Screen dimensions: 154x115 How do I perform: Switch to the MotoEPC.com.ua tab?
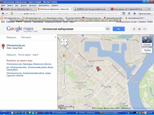pyautogui.click(x=18, y=9)
